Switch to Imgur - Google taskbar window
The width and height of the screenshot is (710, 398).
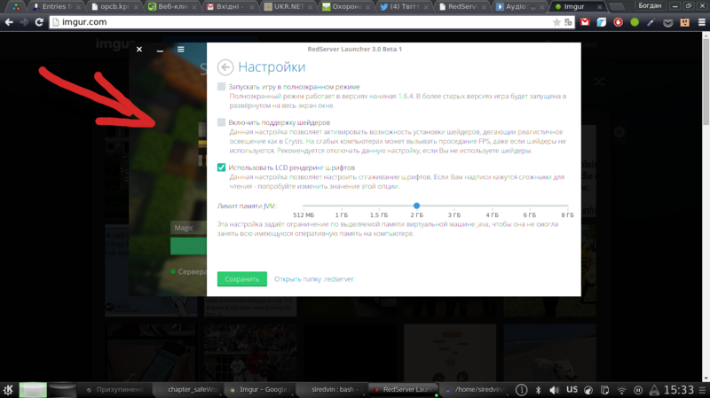coord(259,389)
